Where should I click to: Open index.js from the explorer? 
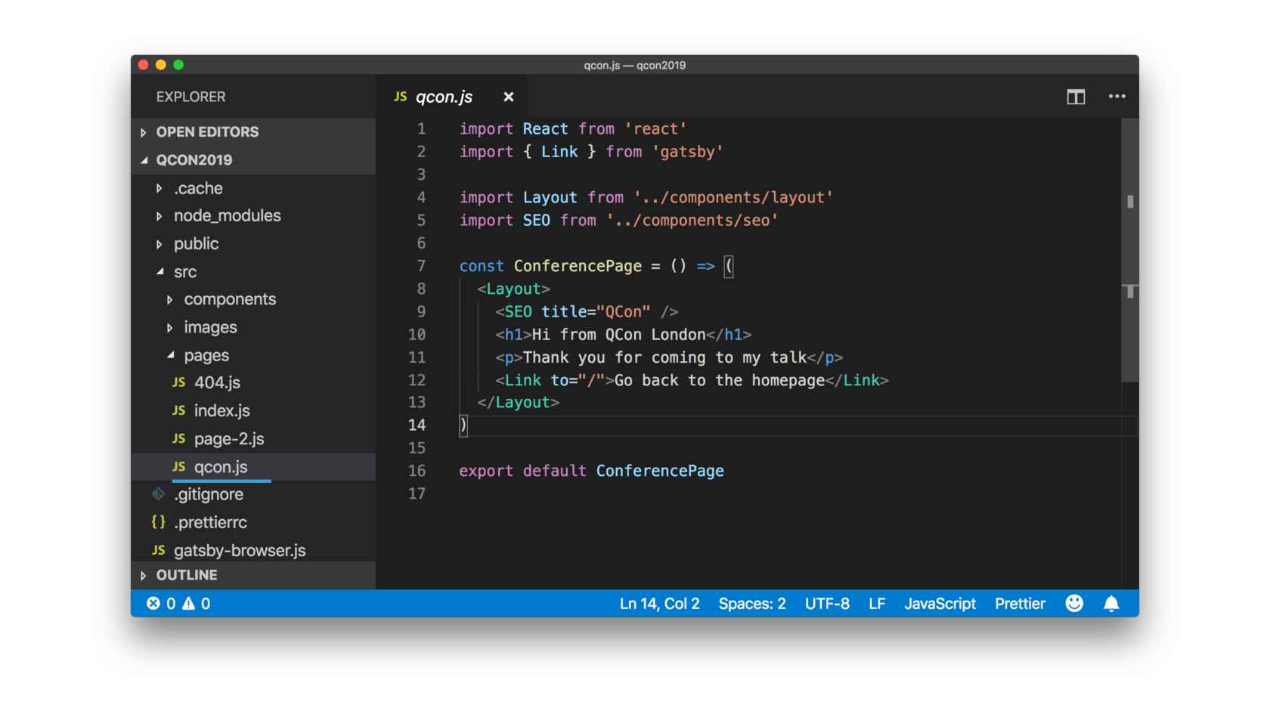[x=221, y=410]
